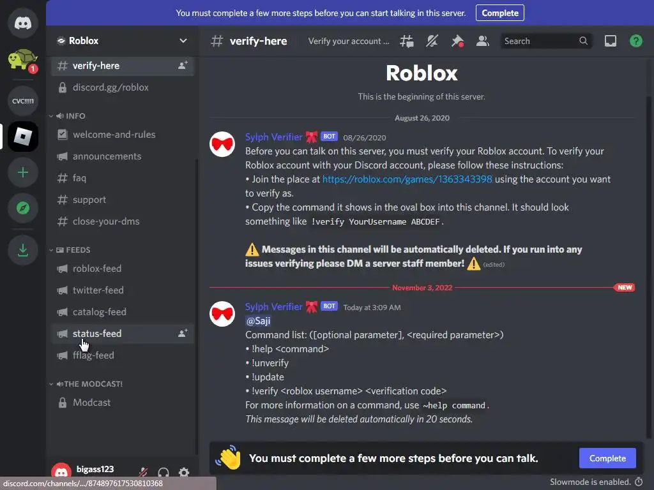Click the NEW unread messages marker
This screenshot has height=490, width=654.
625,288
